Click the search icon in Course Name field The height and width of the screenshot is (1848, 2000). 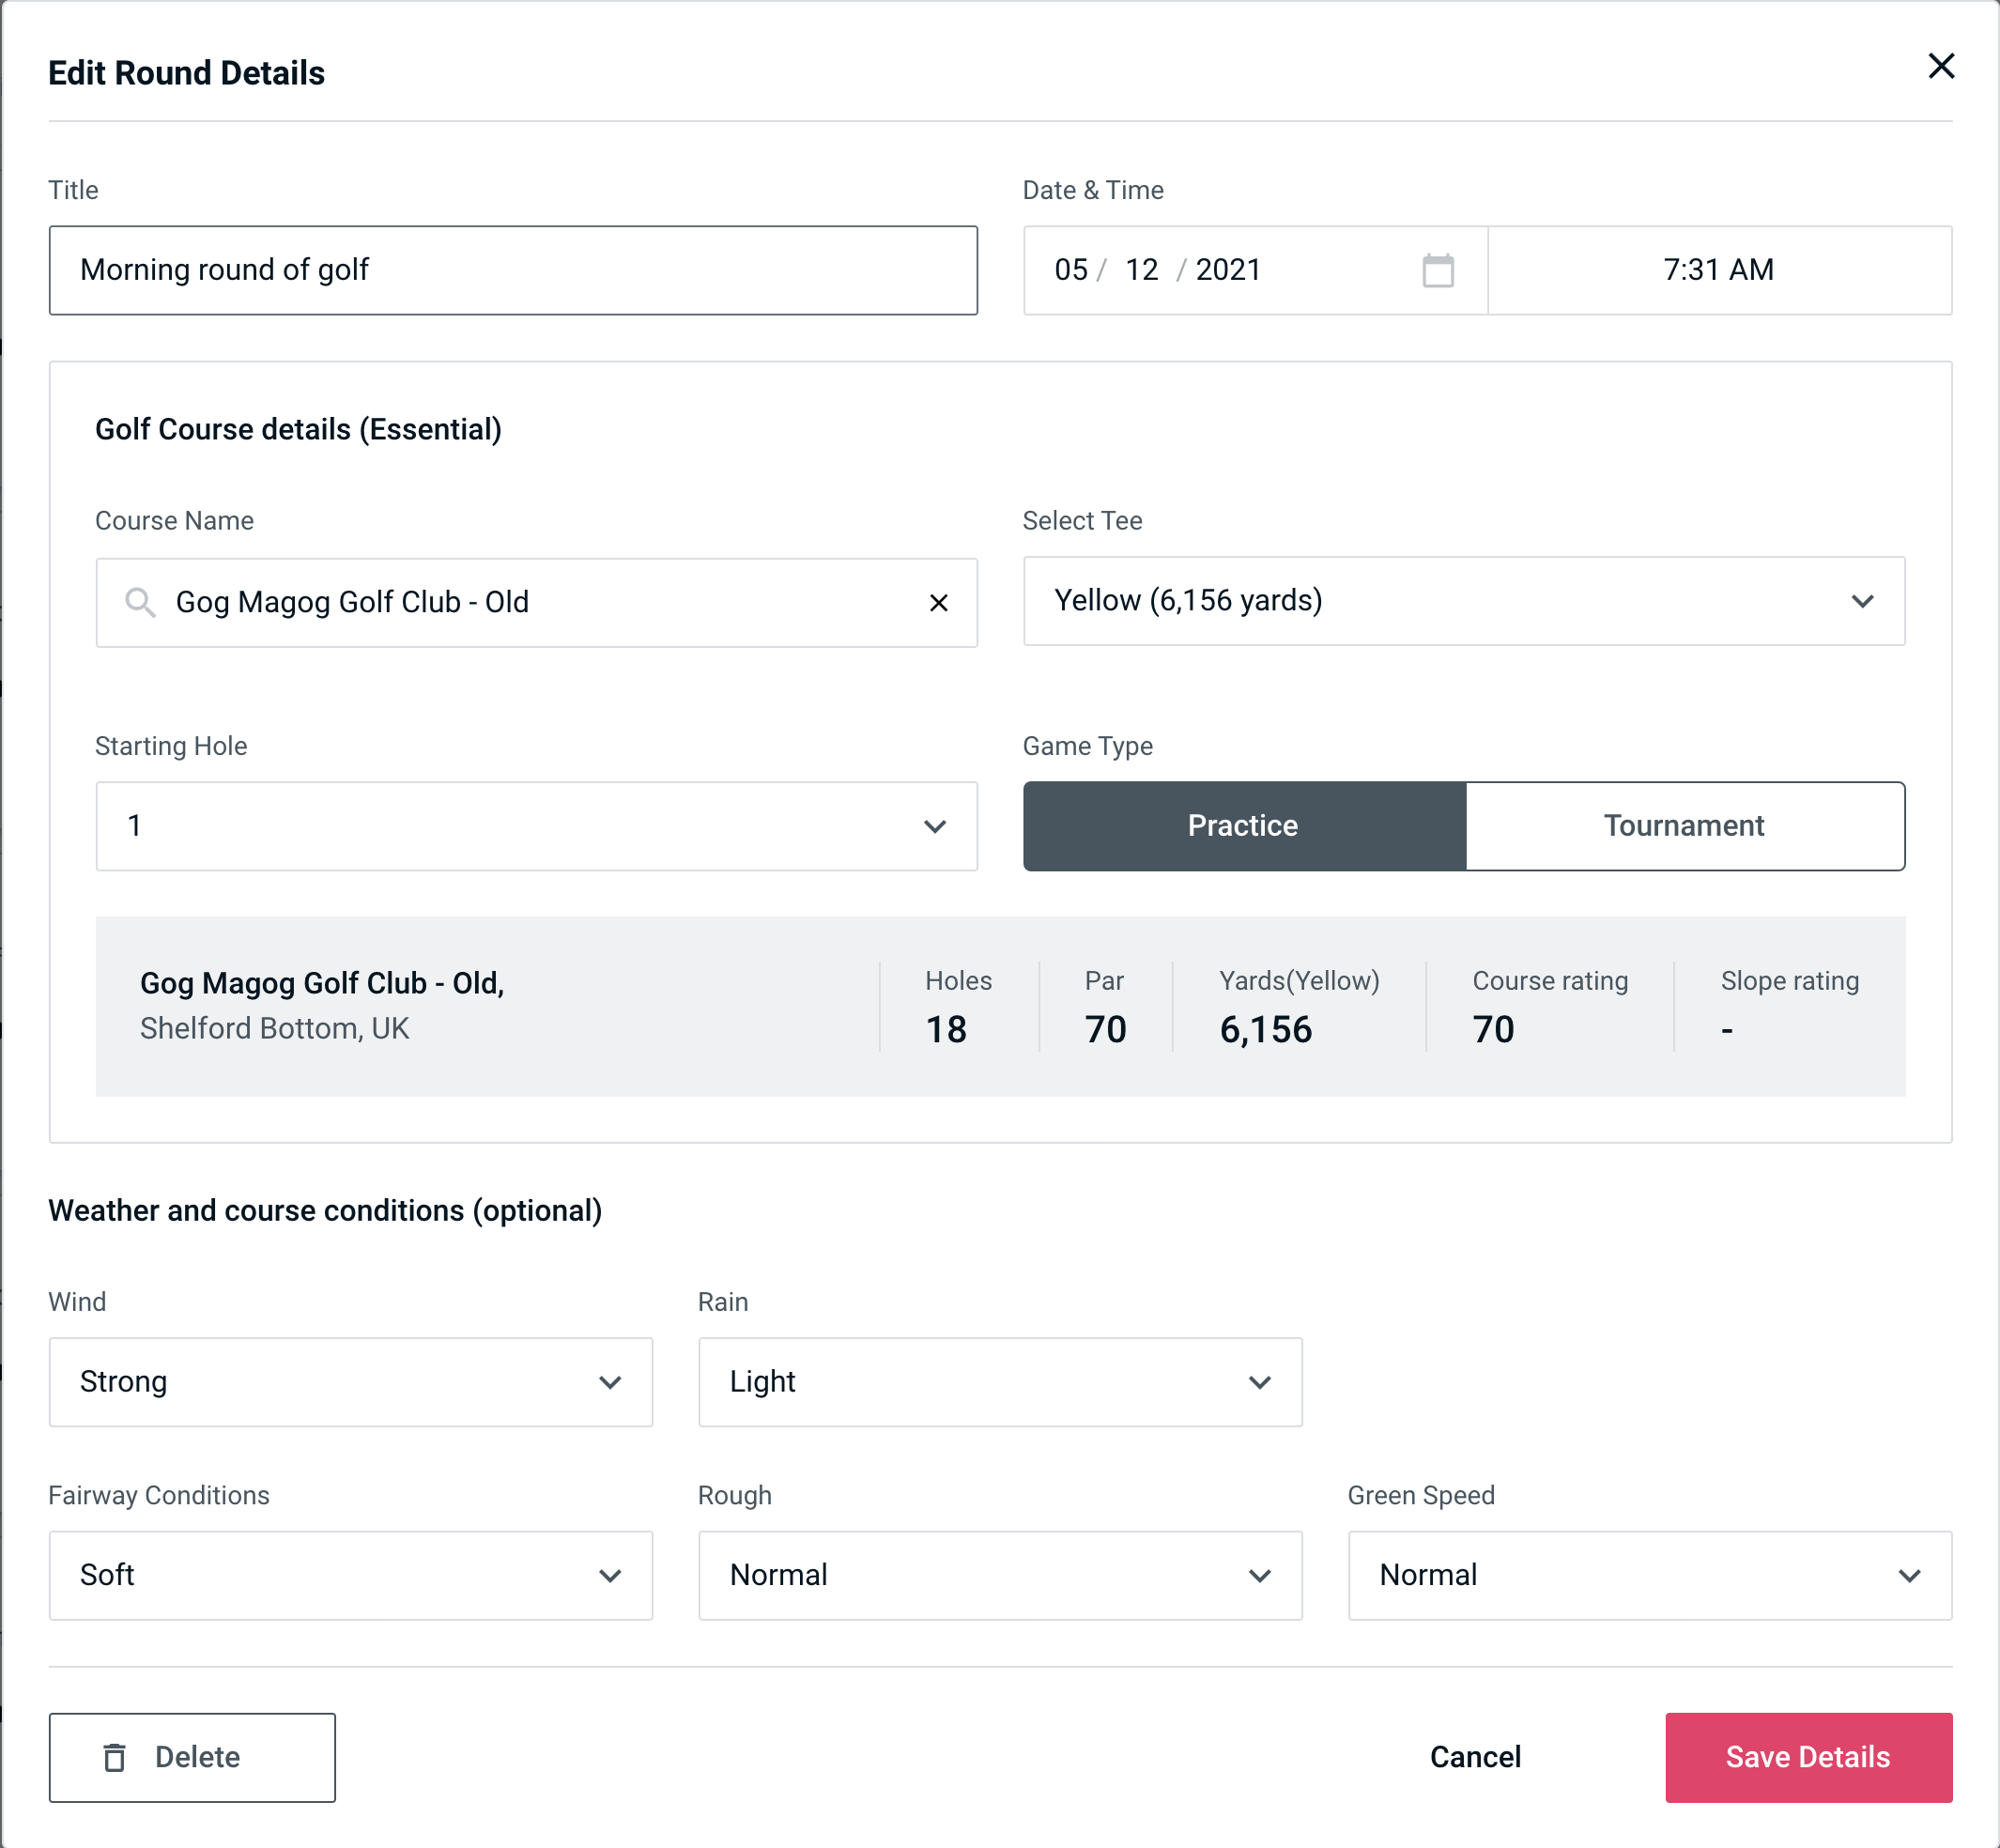pyautogui.click(x=139, y=601)
